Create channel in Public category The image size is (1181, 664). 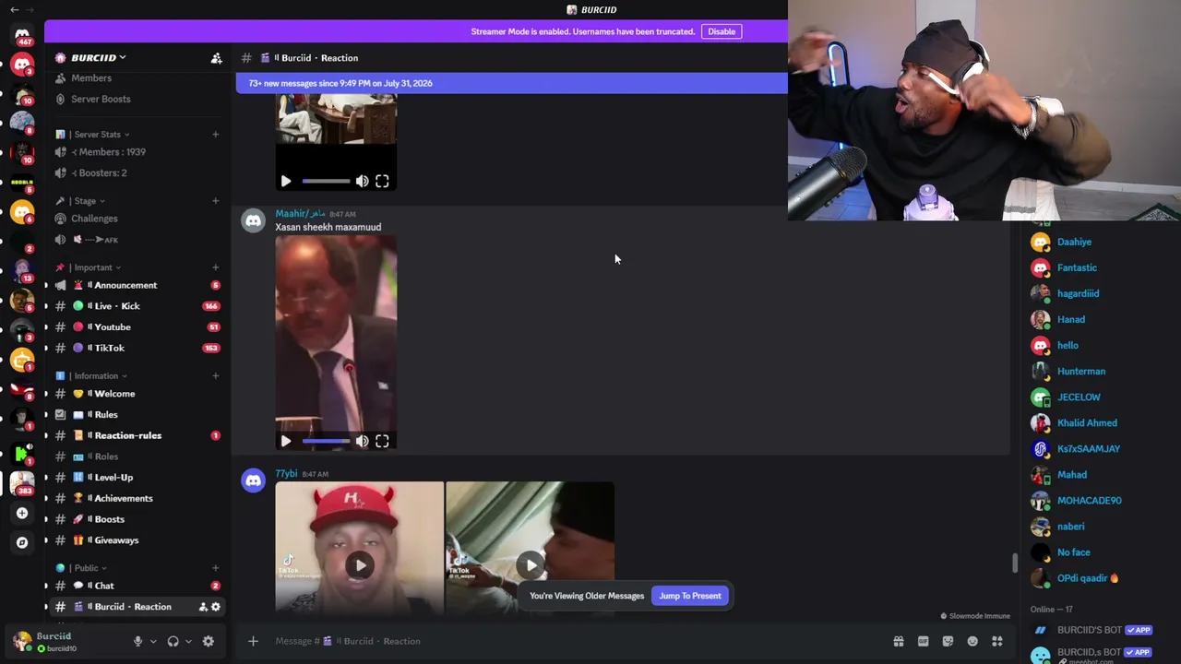pos(215,568)
